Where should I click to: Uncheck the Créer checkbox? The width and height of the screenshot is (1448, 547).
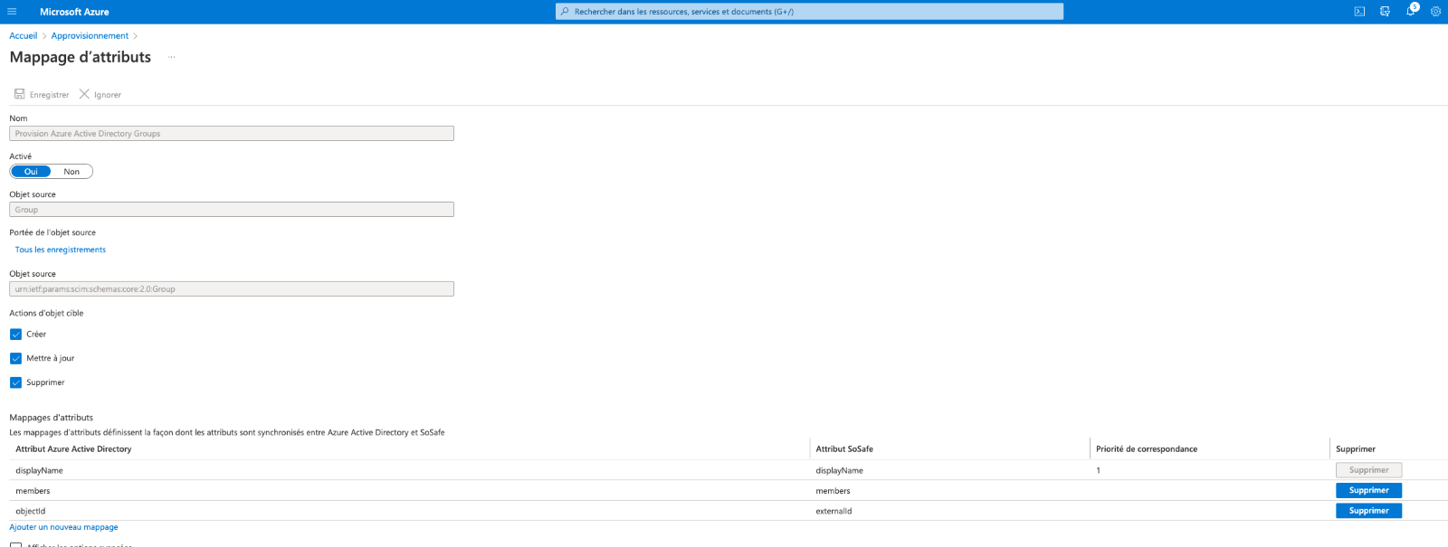[15, 335]
